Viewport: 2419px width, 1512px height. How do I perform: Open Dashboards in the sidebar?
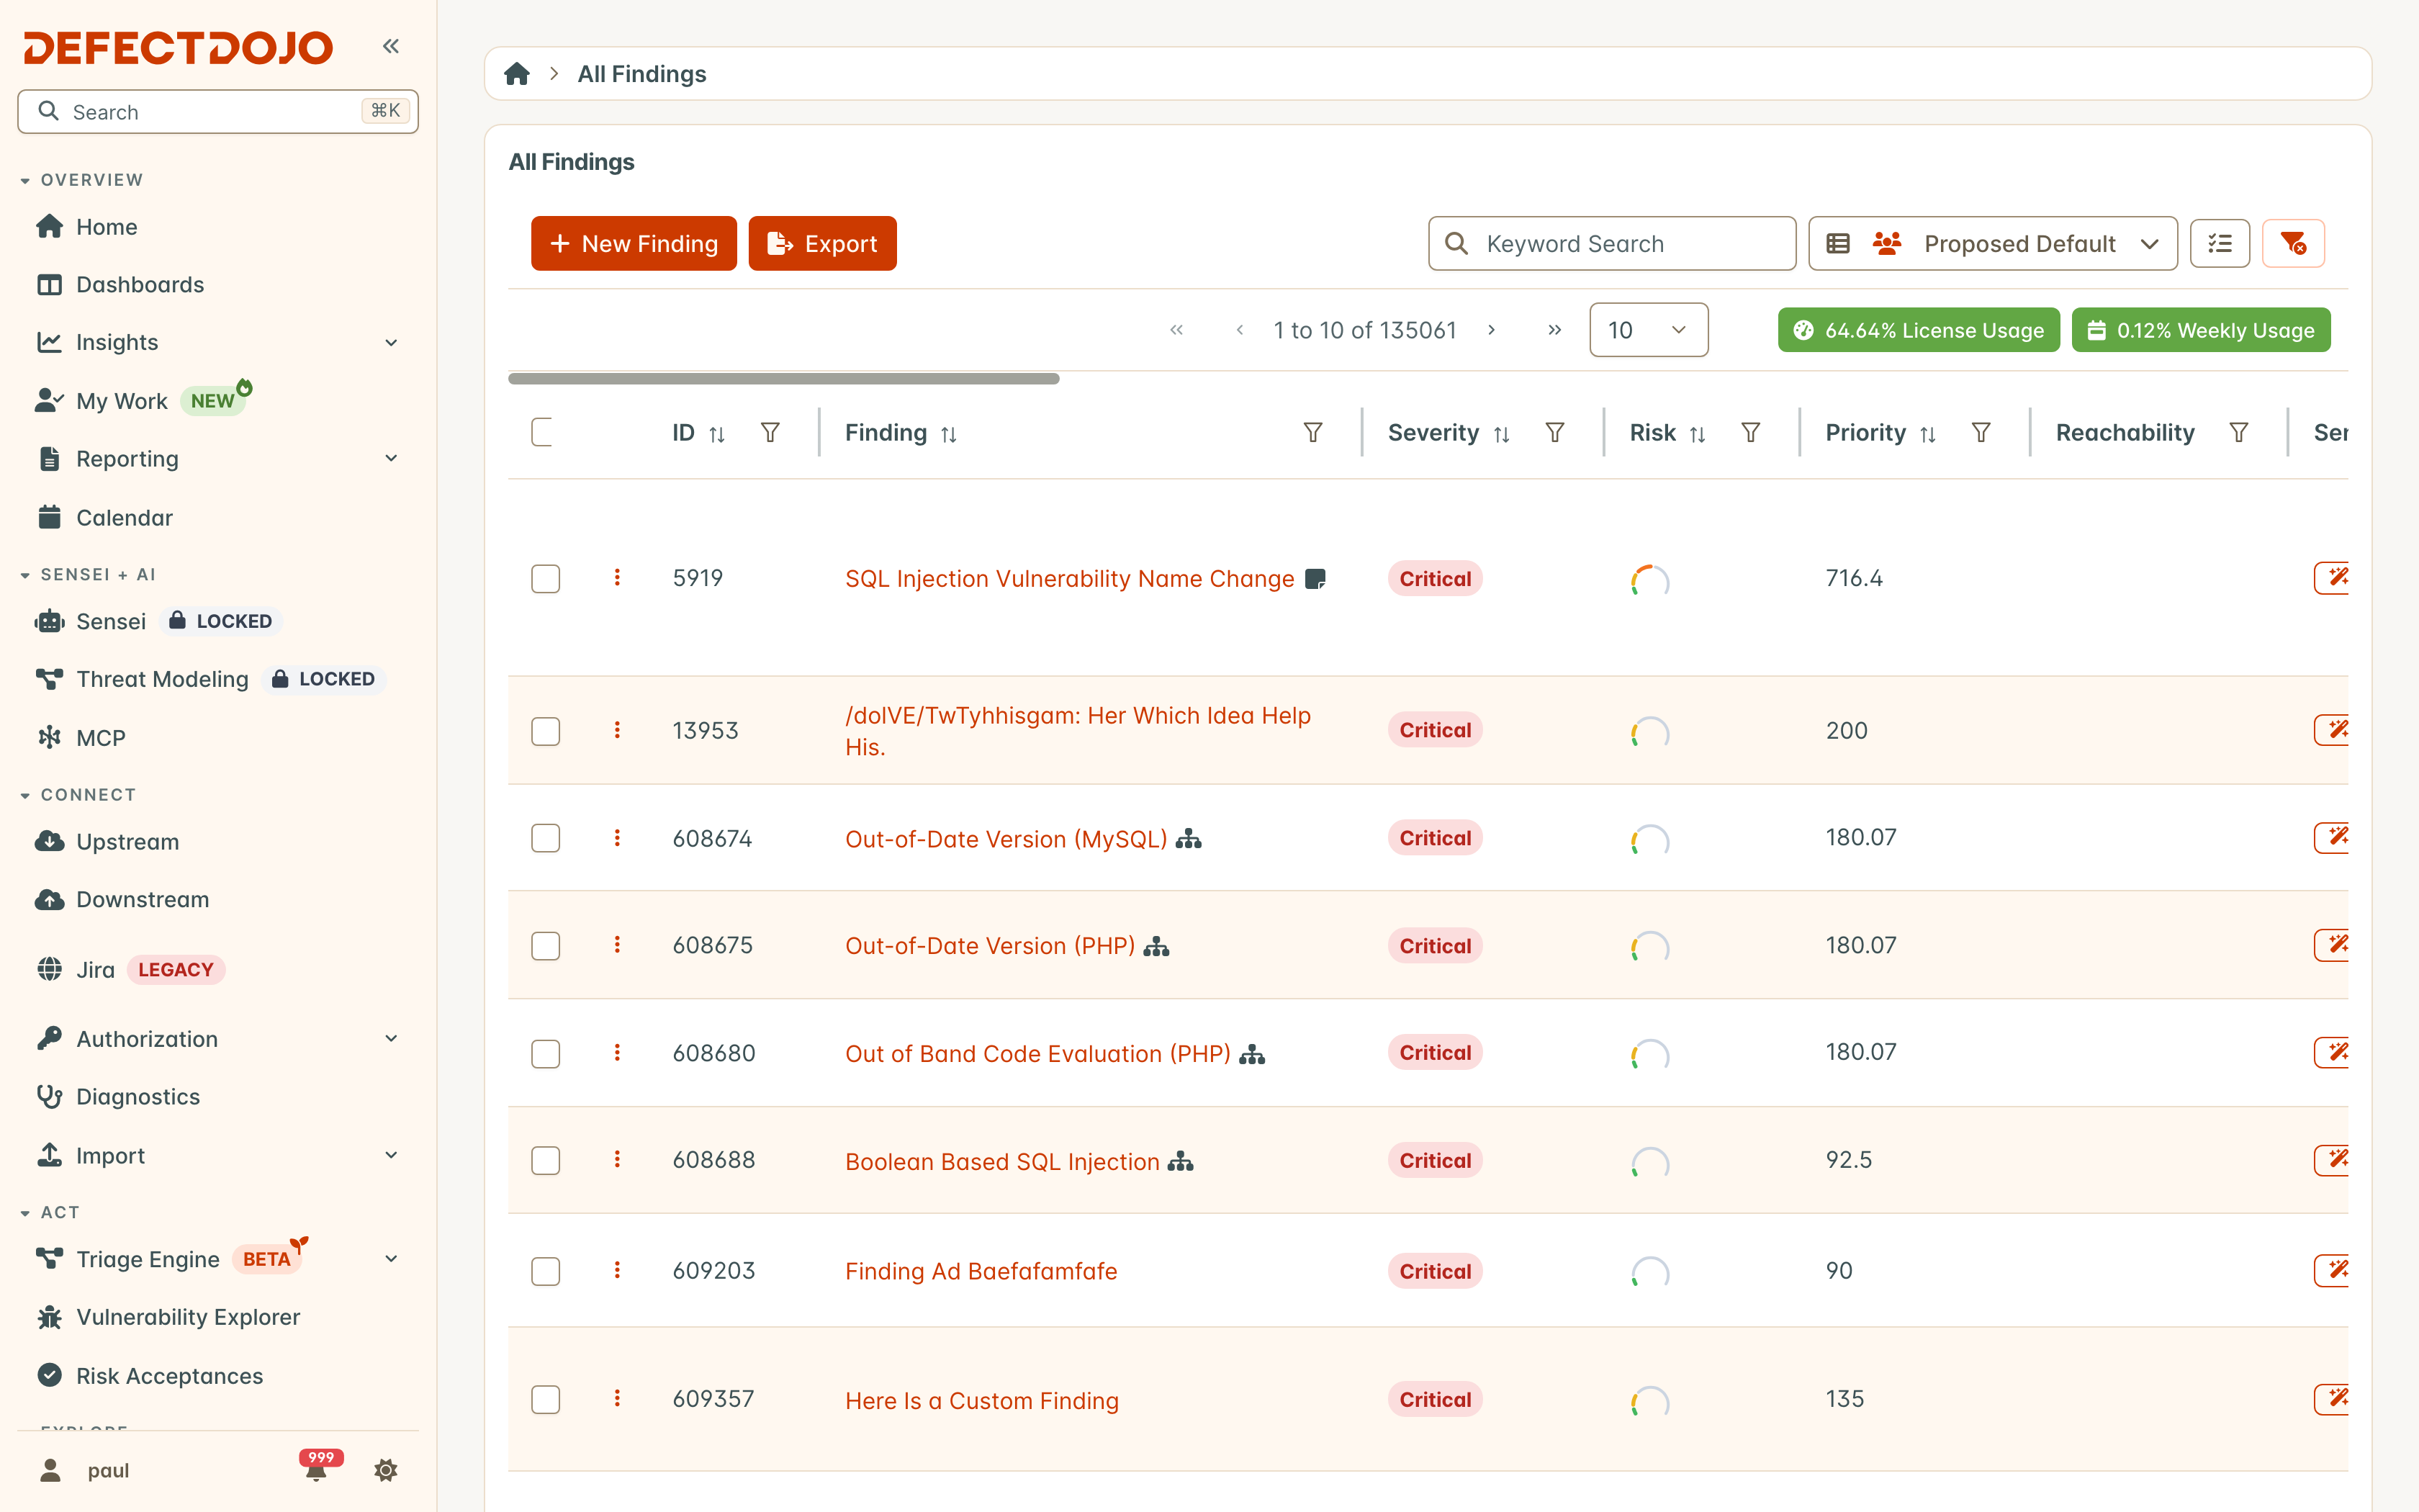pos(140,284)
